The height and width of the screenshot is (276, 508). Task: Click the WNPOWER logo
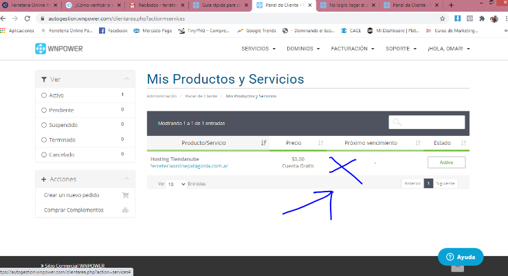pyautogui.click(x=58, y=49)
